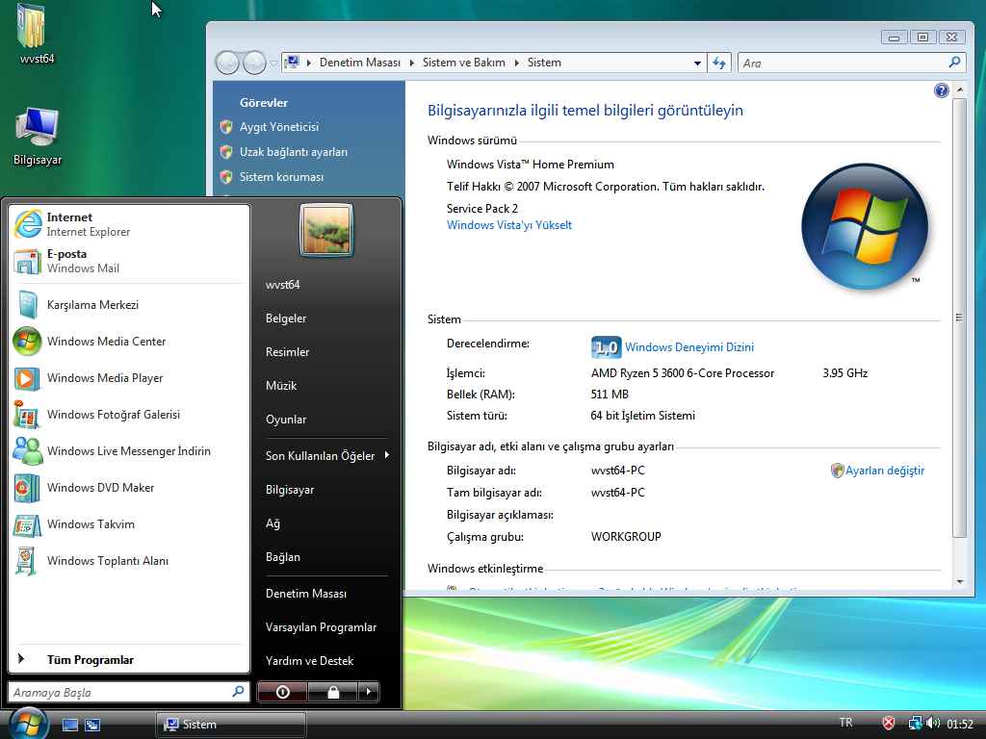
Task: Open Windows Live Messenger İndirin
Action: [x=130, y=451]
